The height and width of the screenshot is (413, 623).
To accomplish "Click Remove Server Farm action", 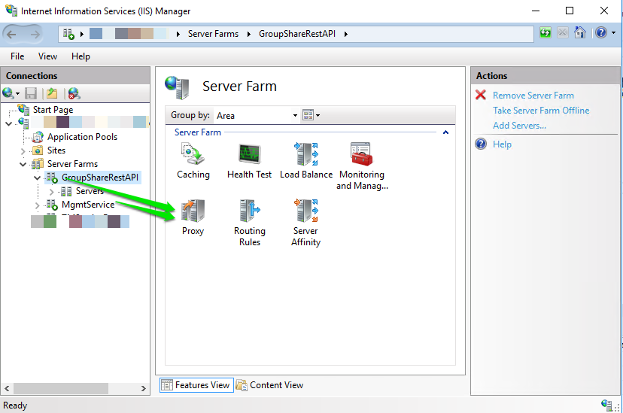I will [x=533, y=96].
